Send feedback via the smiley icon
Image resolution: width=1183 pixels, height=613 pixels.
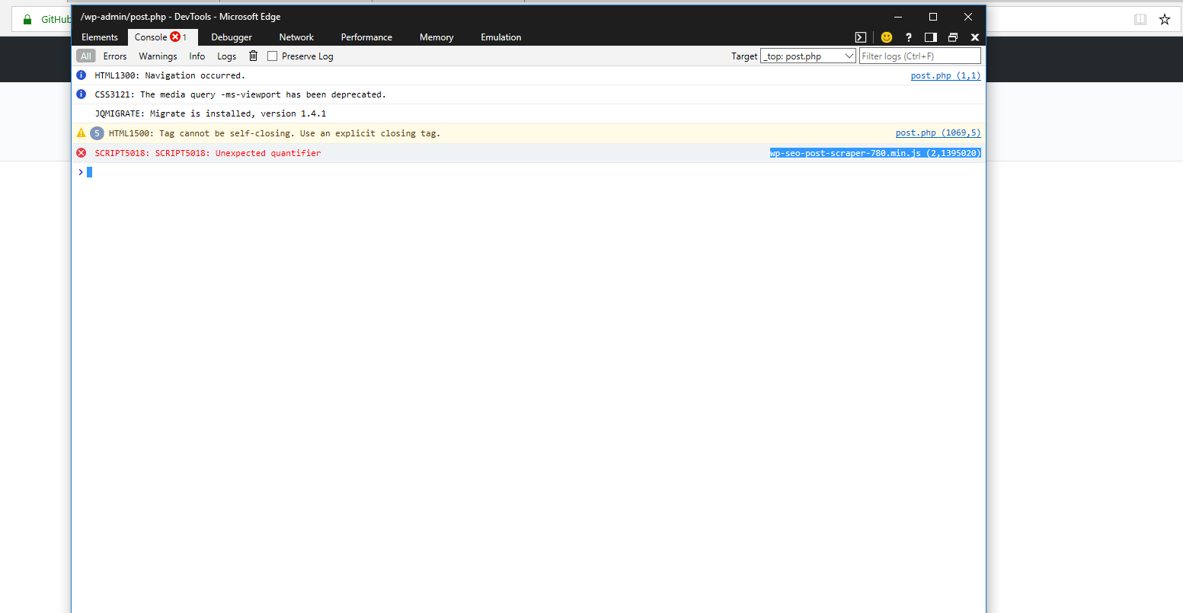(886, 37)
